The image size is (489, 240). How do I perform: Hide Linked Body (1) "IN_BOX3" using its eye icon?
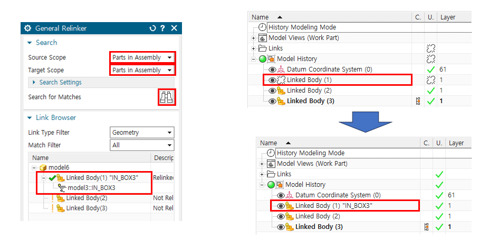281,206
